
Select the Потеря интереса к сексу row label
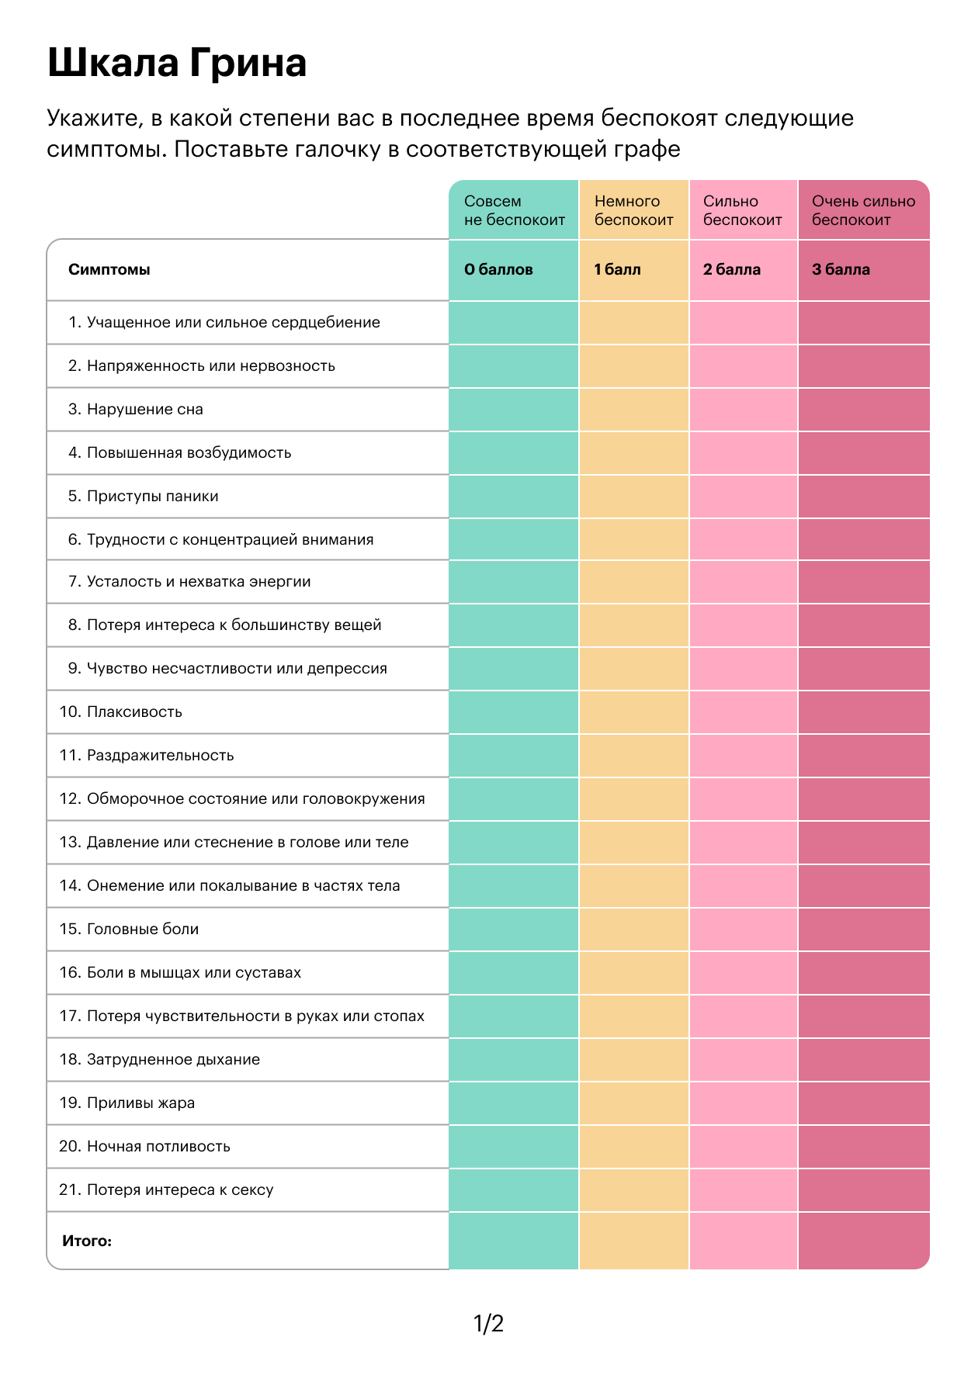pyautogui.click(x=167, y=1190)
